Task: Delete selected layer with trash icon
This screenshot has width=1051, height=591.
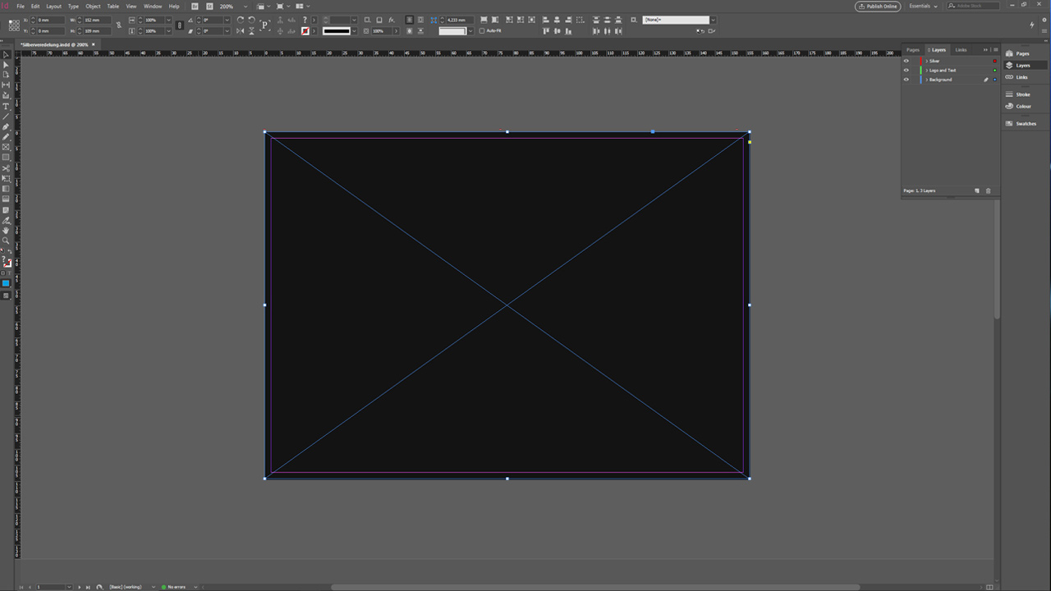Action: [x=988, y=190]
